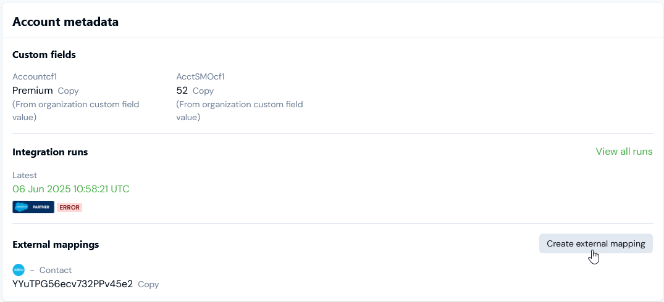
Task: Open the latest run from 06 Jun 2025
Action: click(x=71, y=189)
